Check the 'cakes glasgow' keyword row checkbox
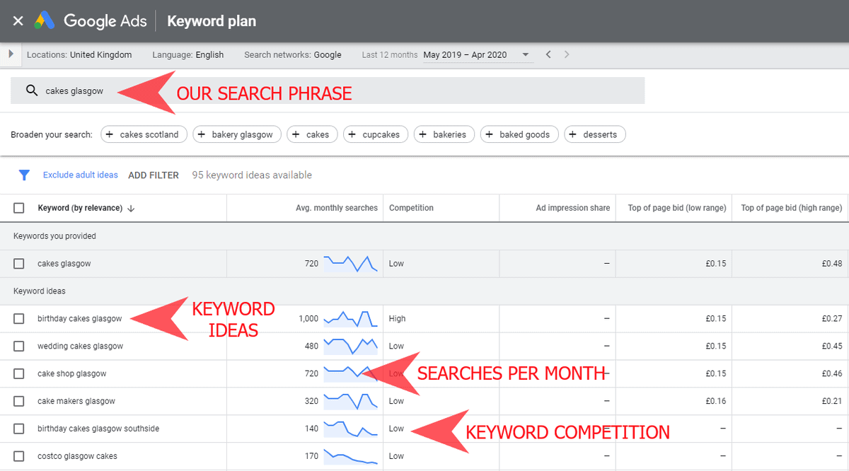This screenshot has height=471, width=849. pyautogui.click(x=19, y=263)
